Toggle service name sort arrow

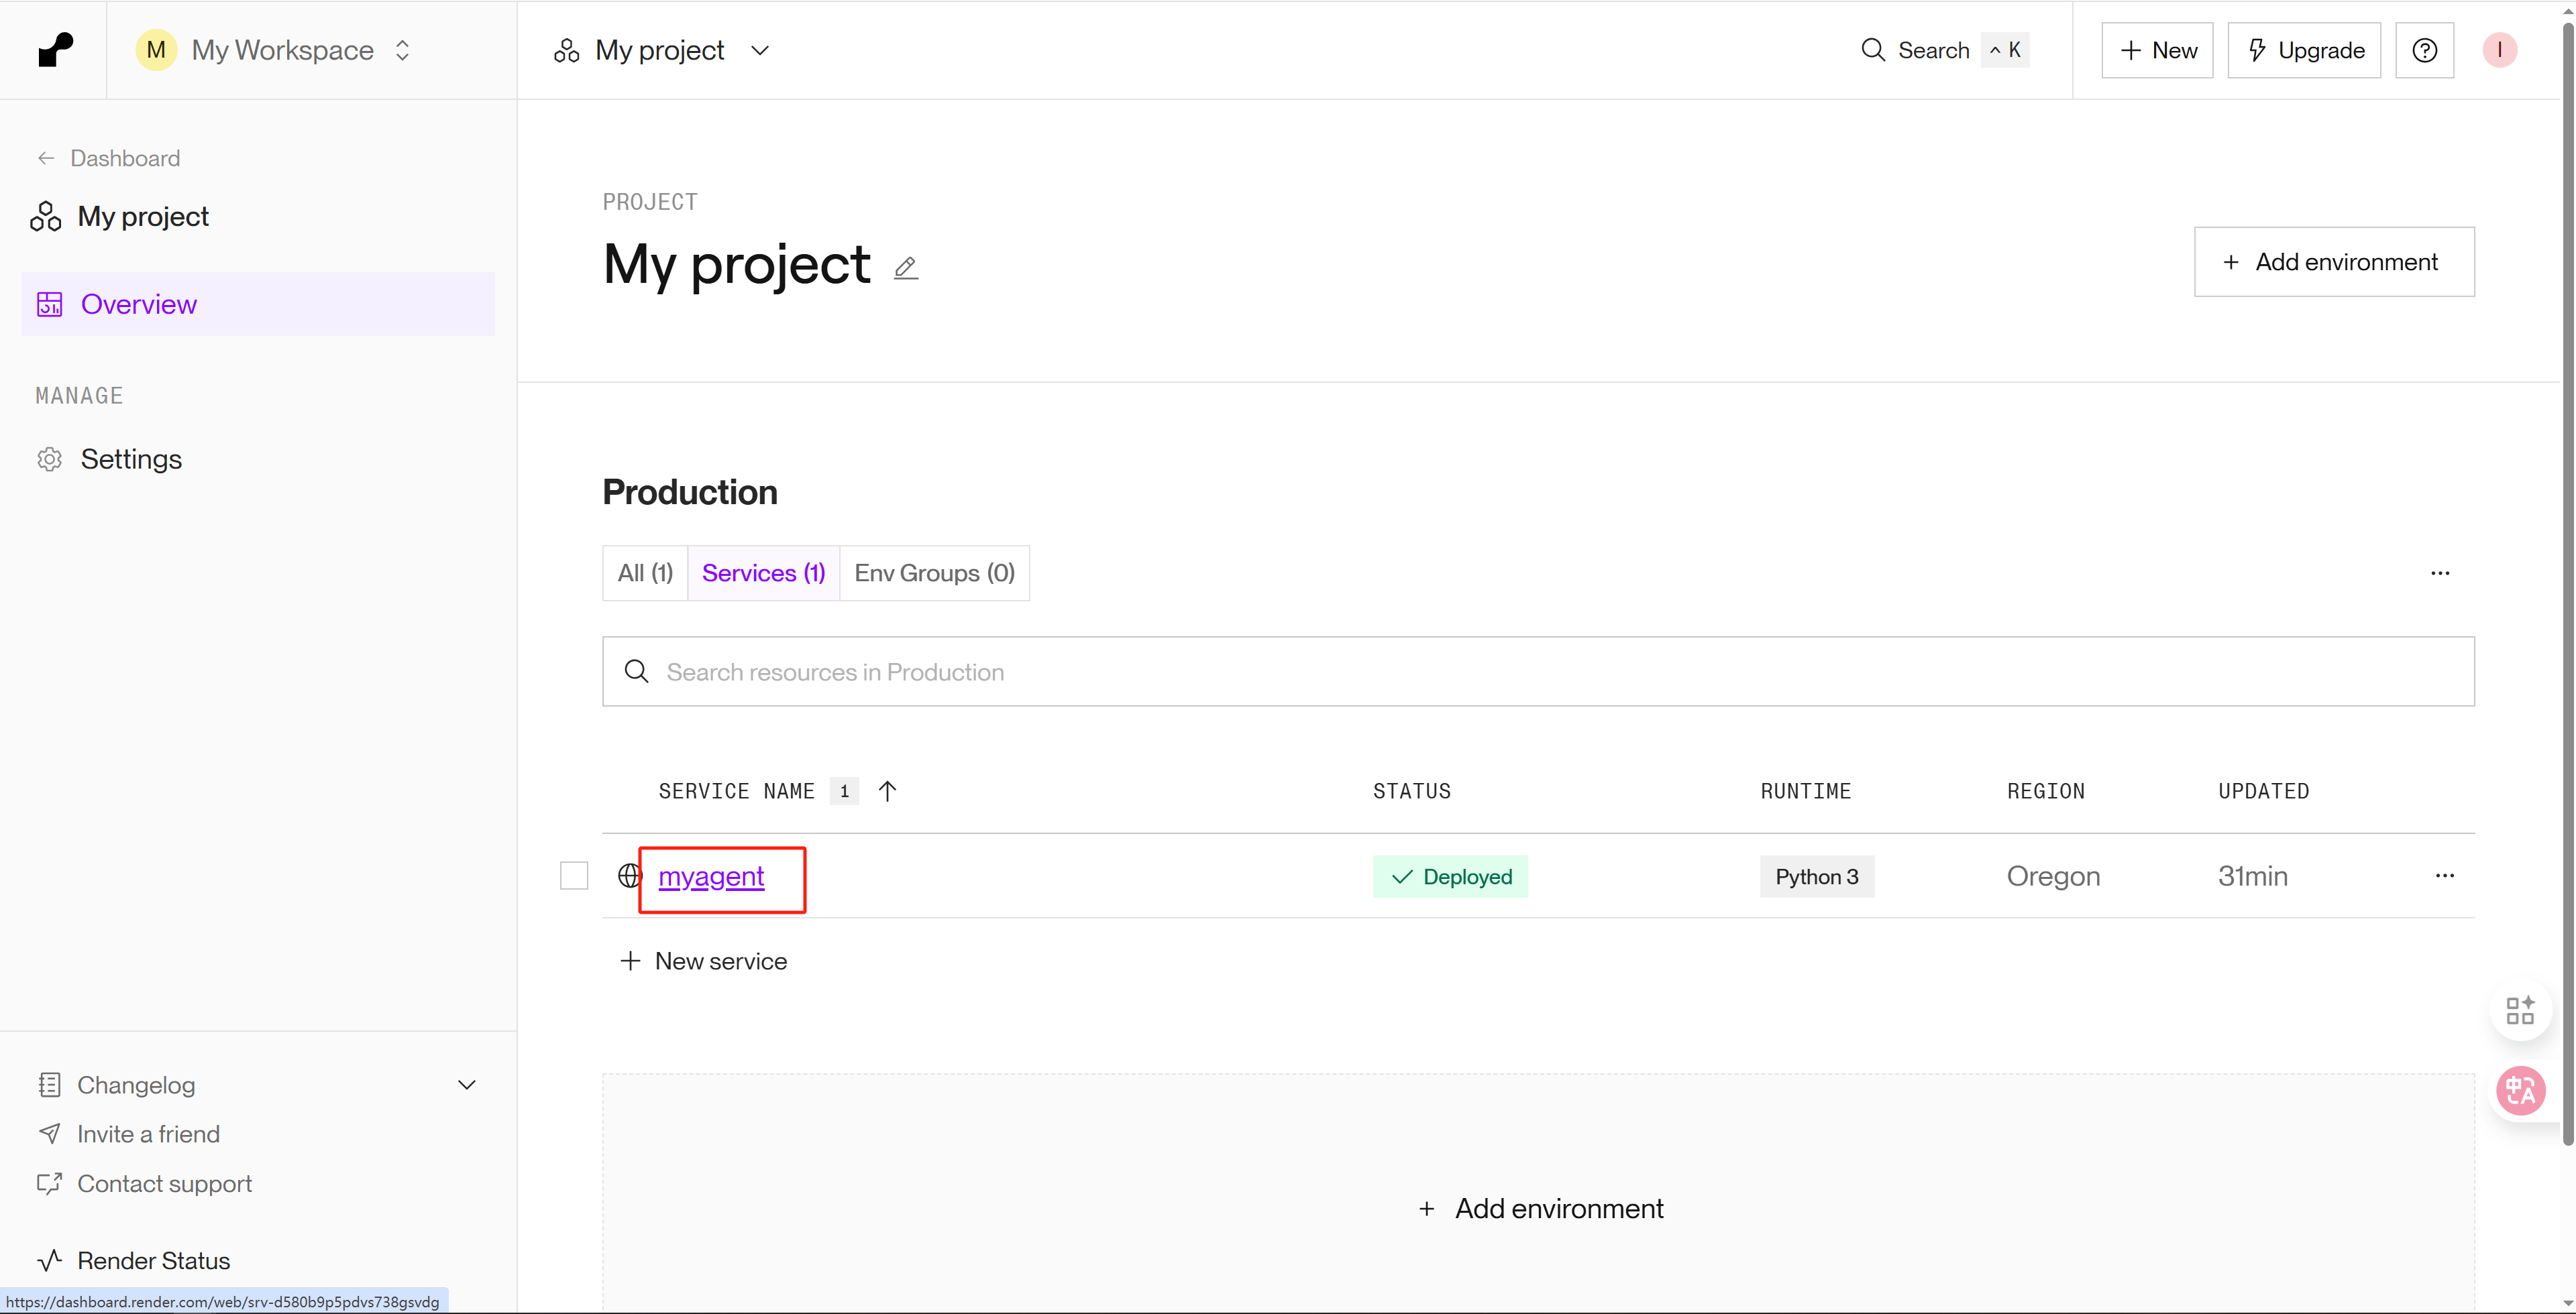pyautogui.click(x=887, y=791)
